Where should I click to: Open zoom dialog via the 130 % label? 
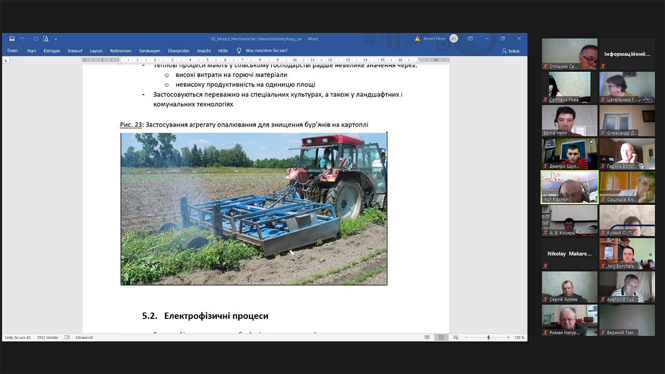tap(519, 338)
